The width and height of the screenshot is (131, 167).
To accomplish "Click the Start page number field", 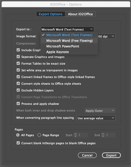I will (x=83, y=135).
